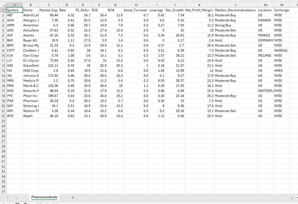Select the CHTT symbol cell
This screenshot has width=298, height=204.
(x=14, y=50)
